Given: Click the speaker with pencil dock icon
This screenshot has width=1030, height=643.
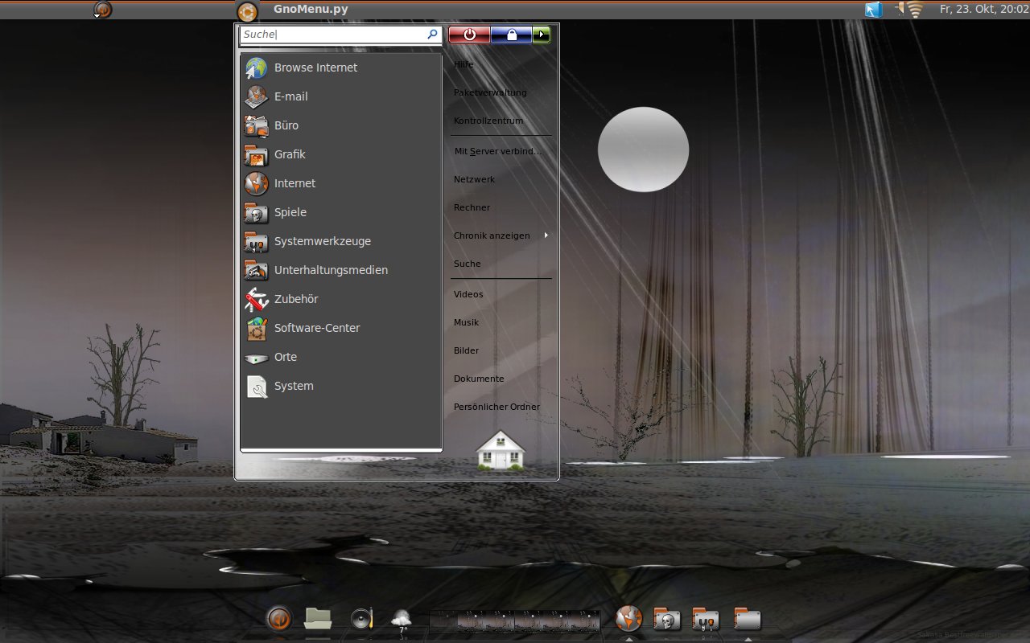Looking at the screenshot, I should click(x=362, y=619).
